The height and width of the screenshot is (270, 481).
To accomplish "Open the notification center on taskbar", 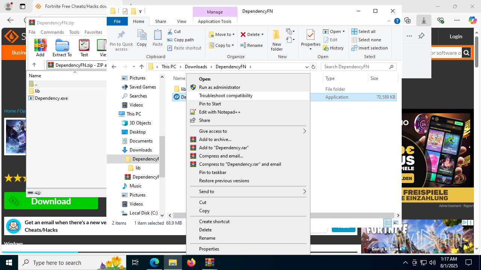I will 469,262.
